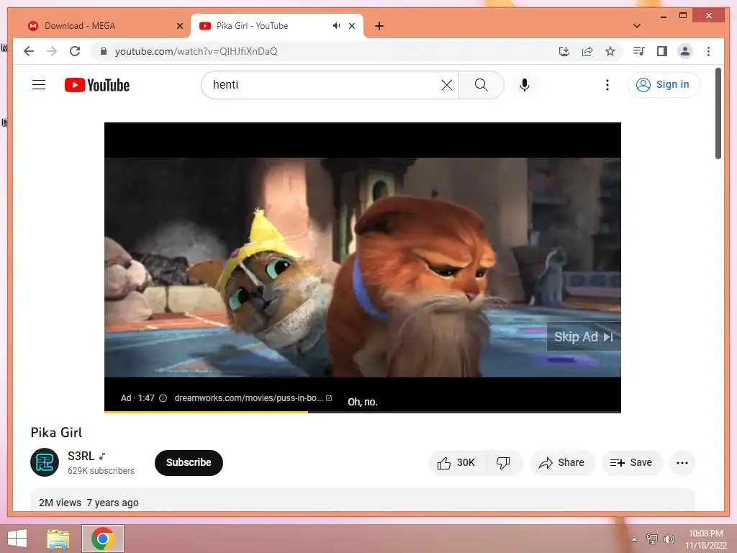This screenshot has height=553, width=737.
Task: Install app icon in address bar
Action: tap(564, 51)
